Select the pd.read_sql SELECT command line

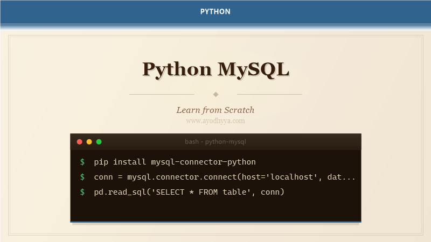pyautogui.click(x=189, y=192)
